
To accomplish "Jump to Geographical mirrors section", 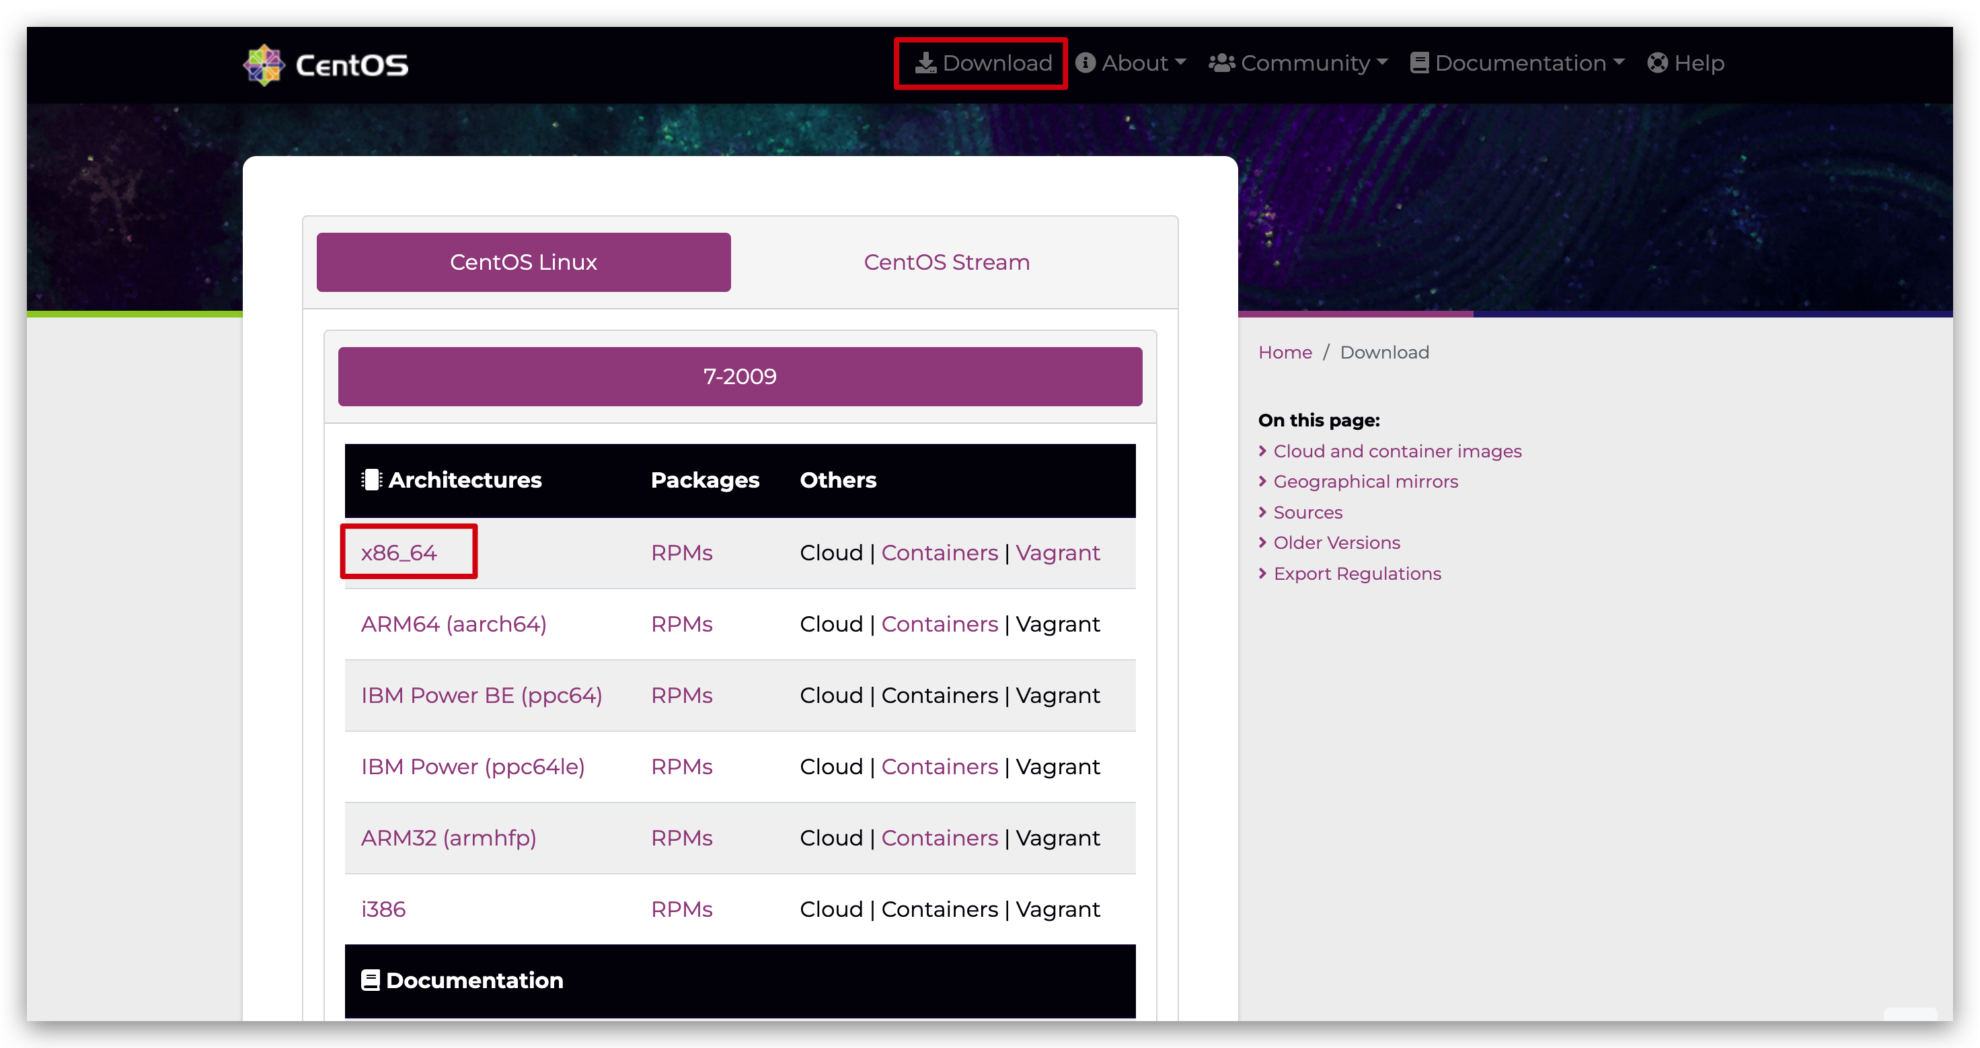I will (x=1365, y=482).
